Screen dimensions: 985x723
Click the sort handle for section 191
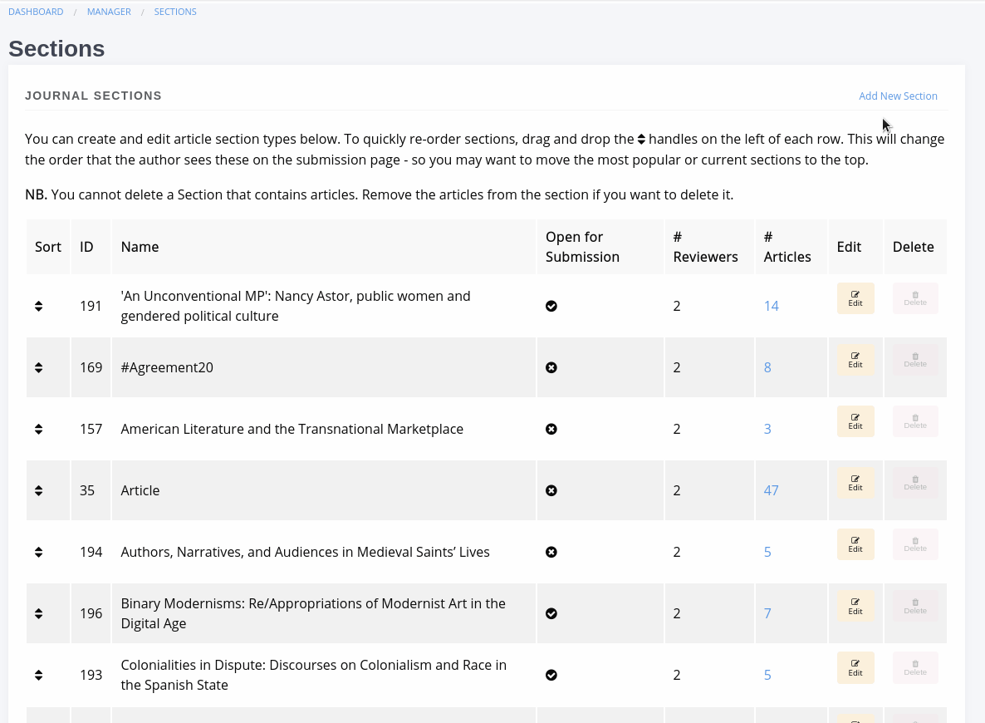pos(38,306)
